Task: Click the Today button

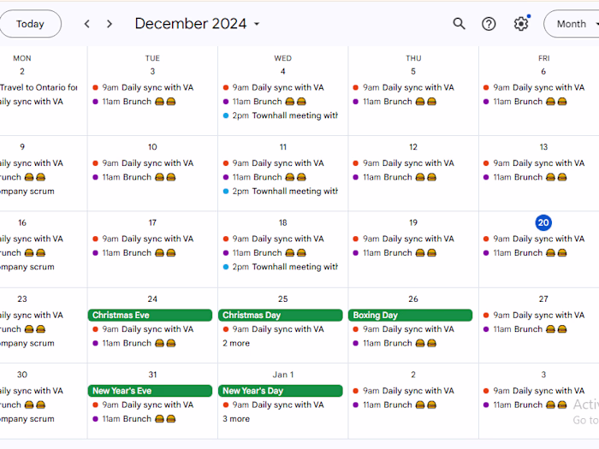Action: tap(30, 24)
